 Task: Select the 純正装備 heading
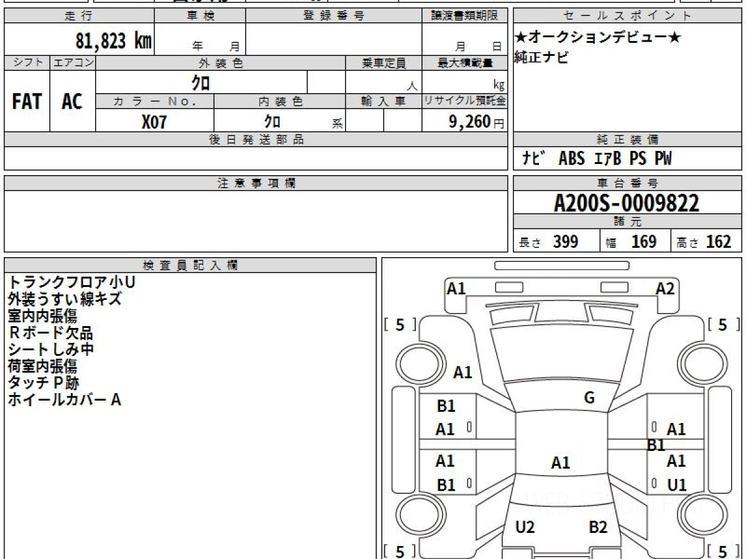[x=628, y=140]
